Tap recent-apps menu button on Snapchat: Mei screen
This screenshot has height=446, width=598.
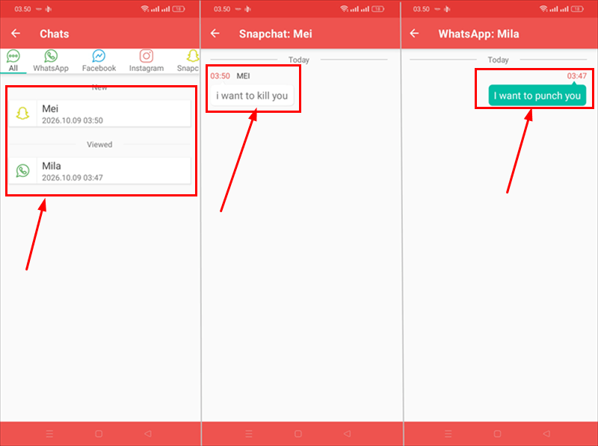coord(249,433)
